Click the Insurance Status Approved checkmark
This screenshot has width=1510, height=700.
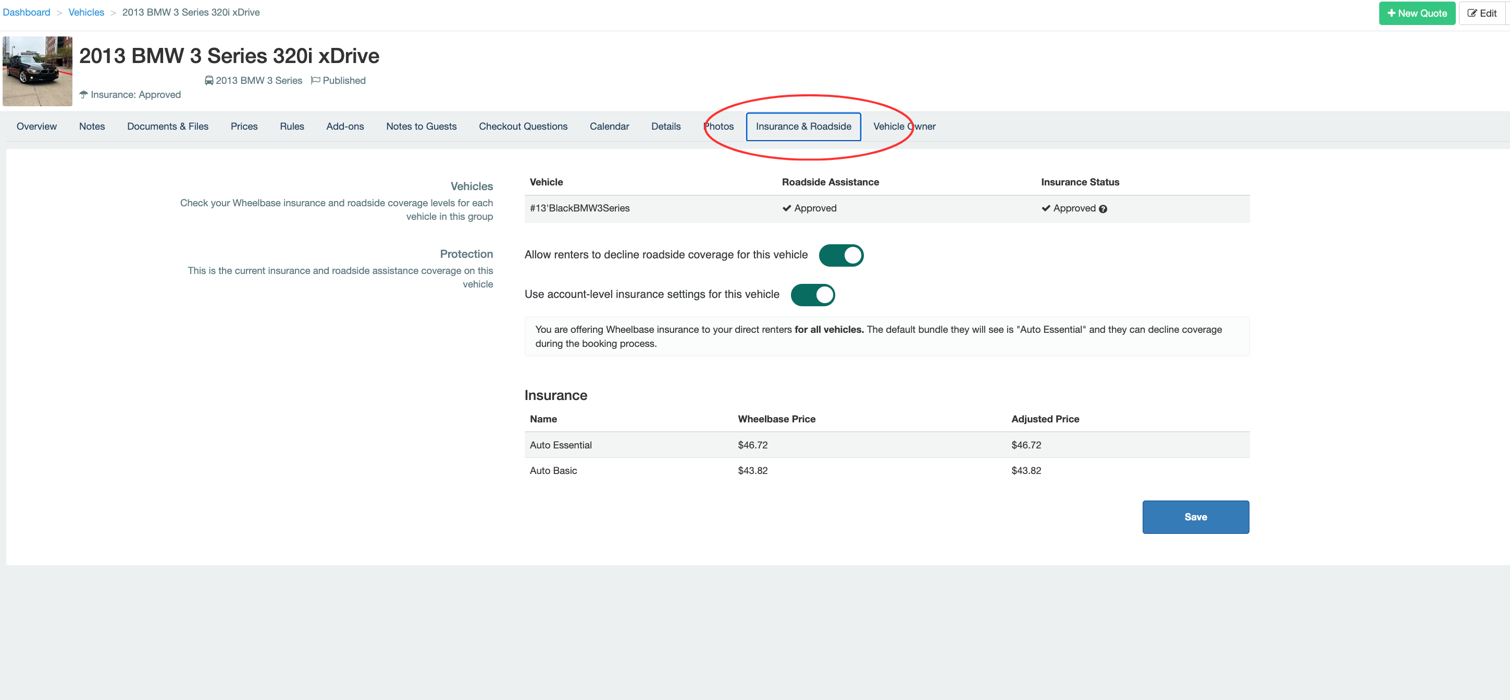[1046, 208]
